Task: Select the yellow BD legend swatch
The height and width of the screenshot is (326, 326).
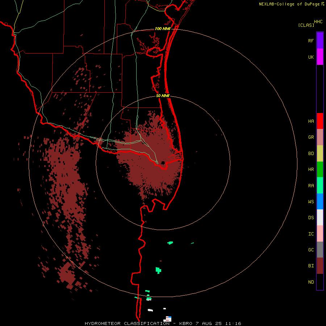Action: coord(320,154)
